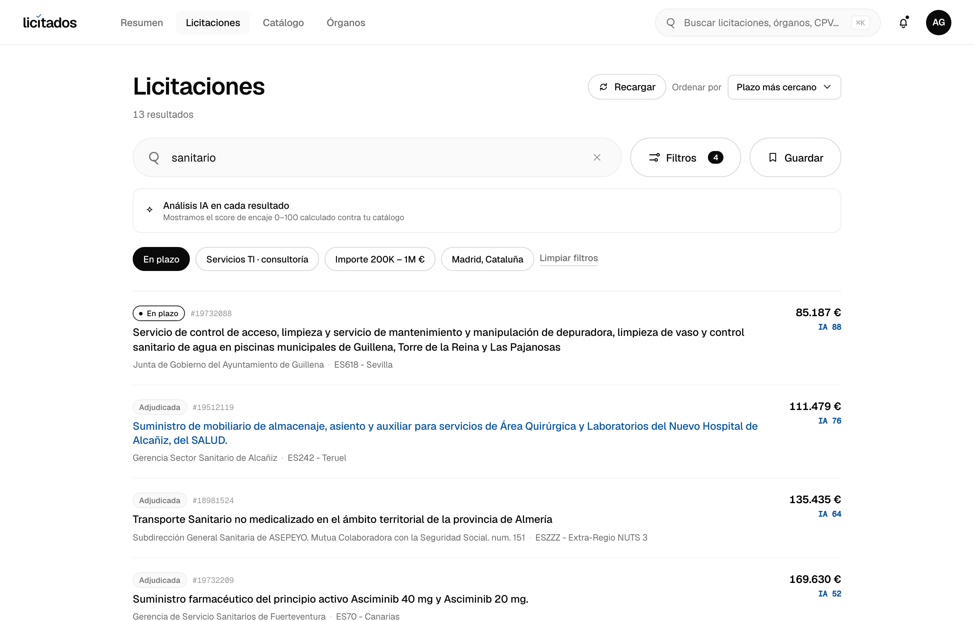The image size is (974, 621).
Task: Click the sparkle icon of Análisis IA
Action: (150, 210)
